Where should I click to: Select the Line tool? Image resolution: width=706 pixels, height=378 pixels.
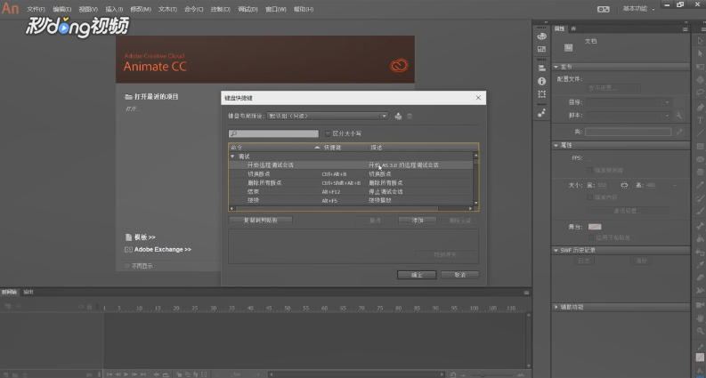pos(700,133)
